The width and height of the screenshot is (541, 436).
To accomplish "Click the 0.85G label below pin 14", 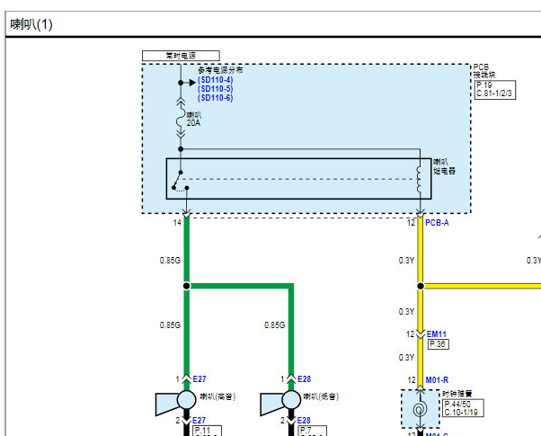I will coord(170,261).
